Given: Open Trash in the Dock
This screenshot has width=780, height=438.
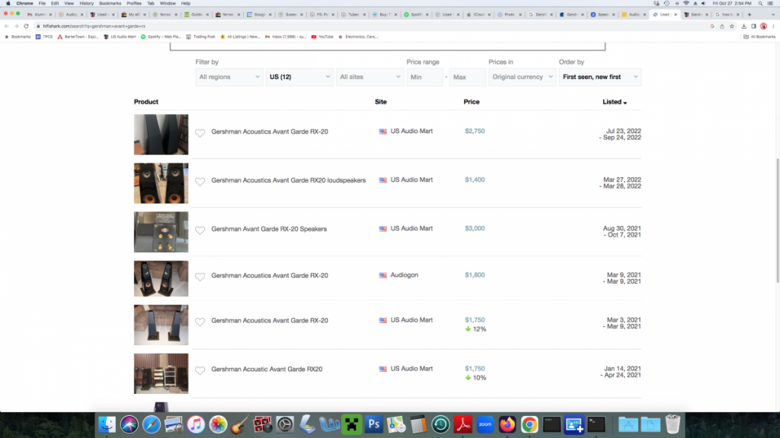Looking at the screenshot, I should tap(673, 424).
